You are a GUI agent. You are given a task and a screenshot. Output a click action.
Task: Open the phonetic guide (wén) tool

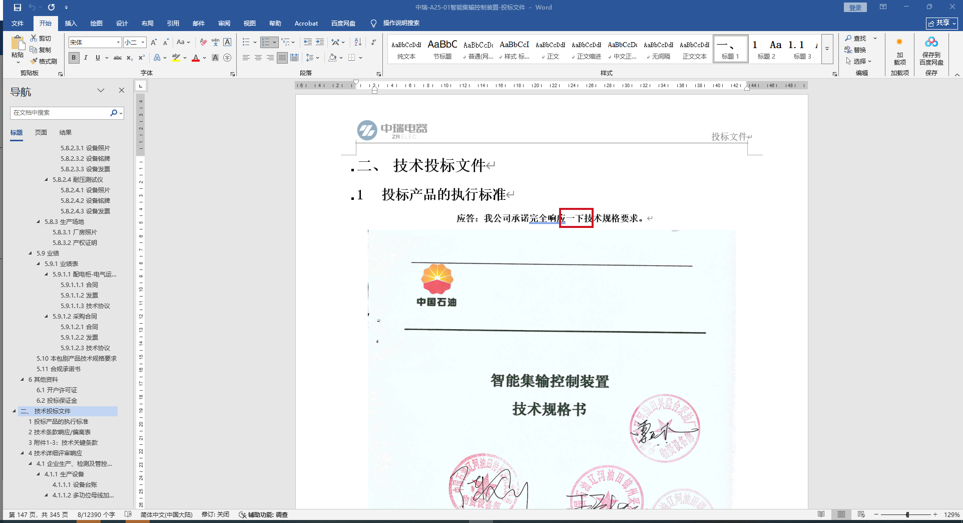click(215, 43)
